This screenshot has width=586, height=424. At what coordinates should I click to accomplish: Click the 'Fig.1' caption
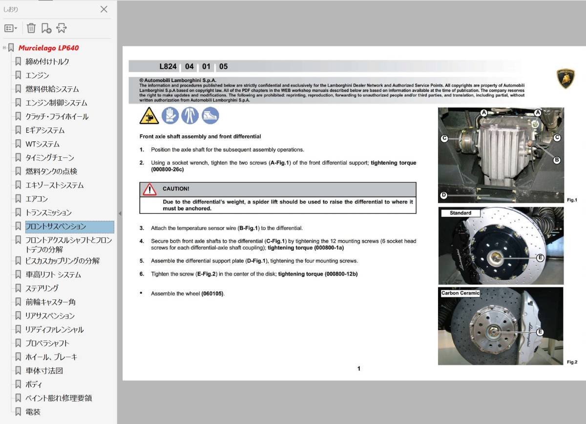[572, 200]
